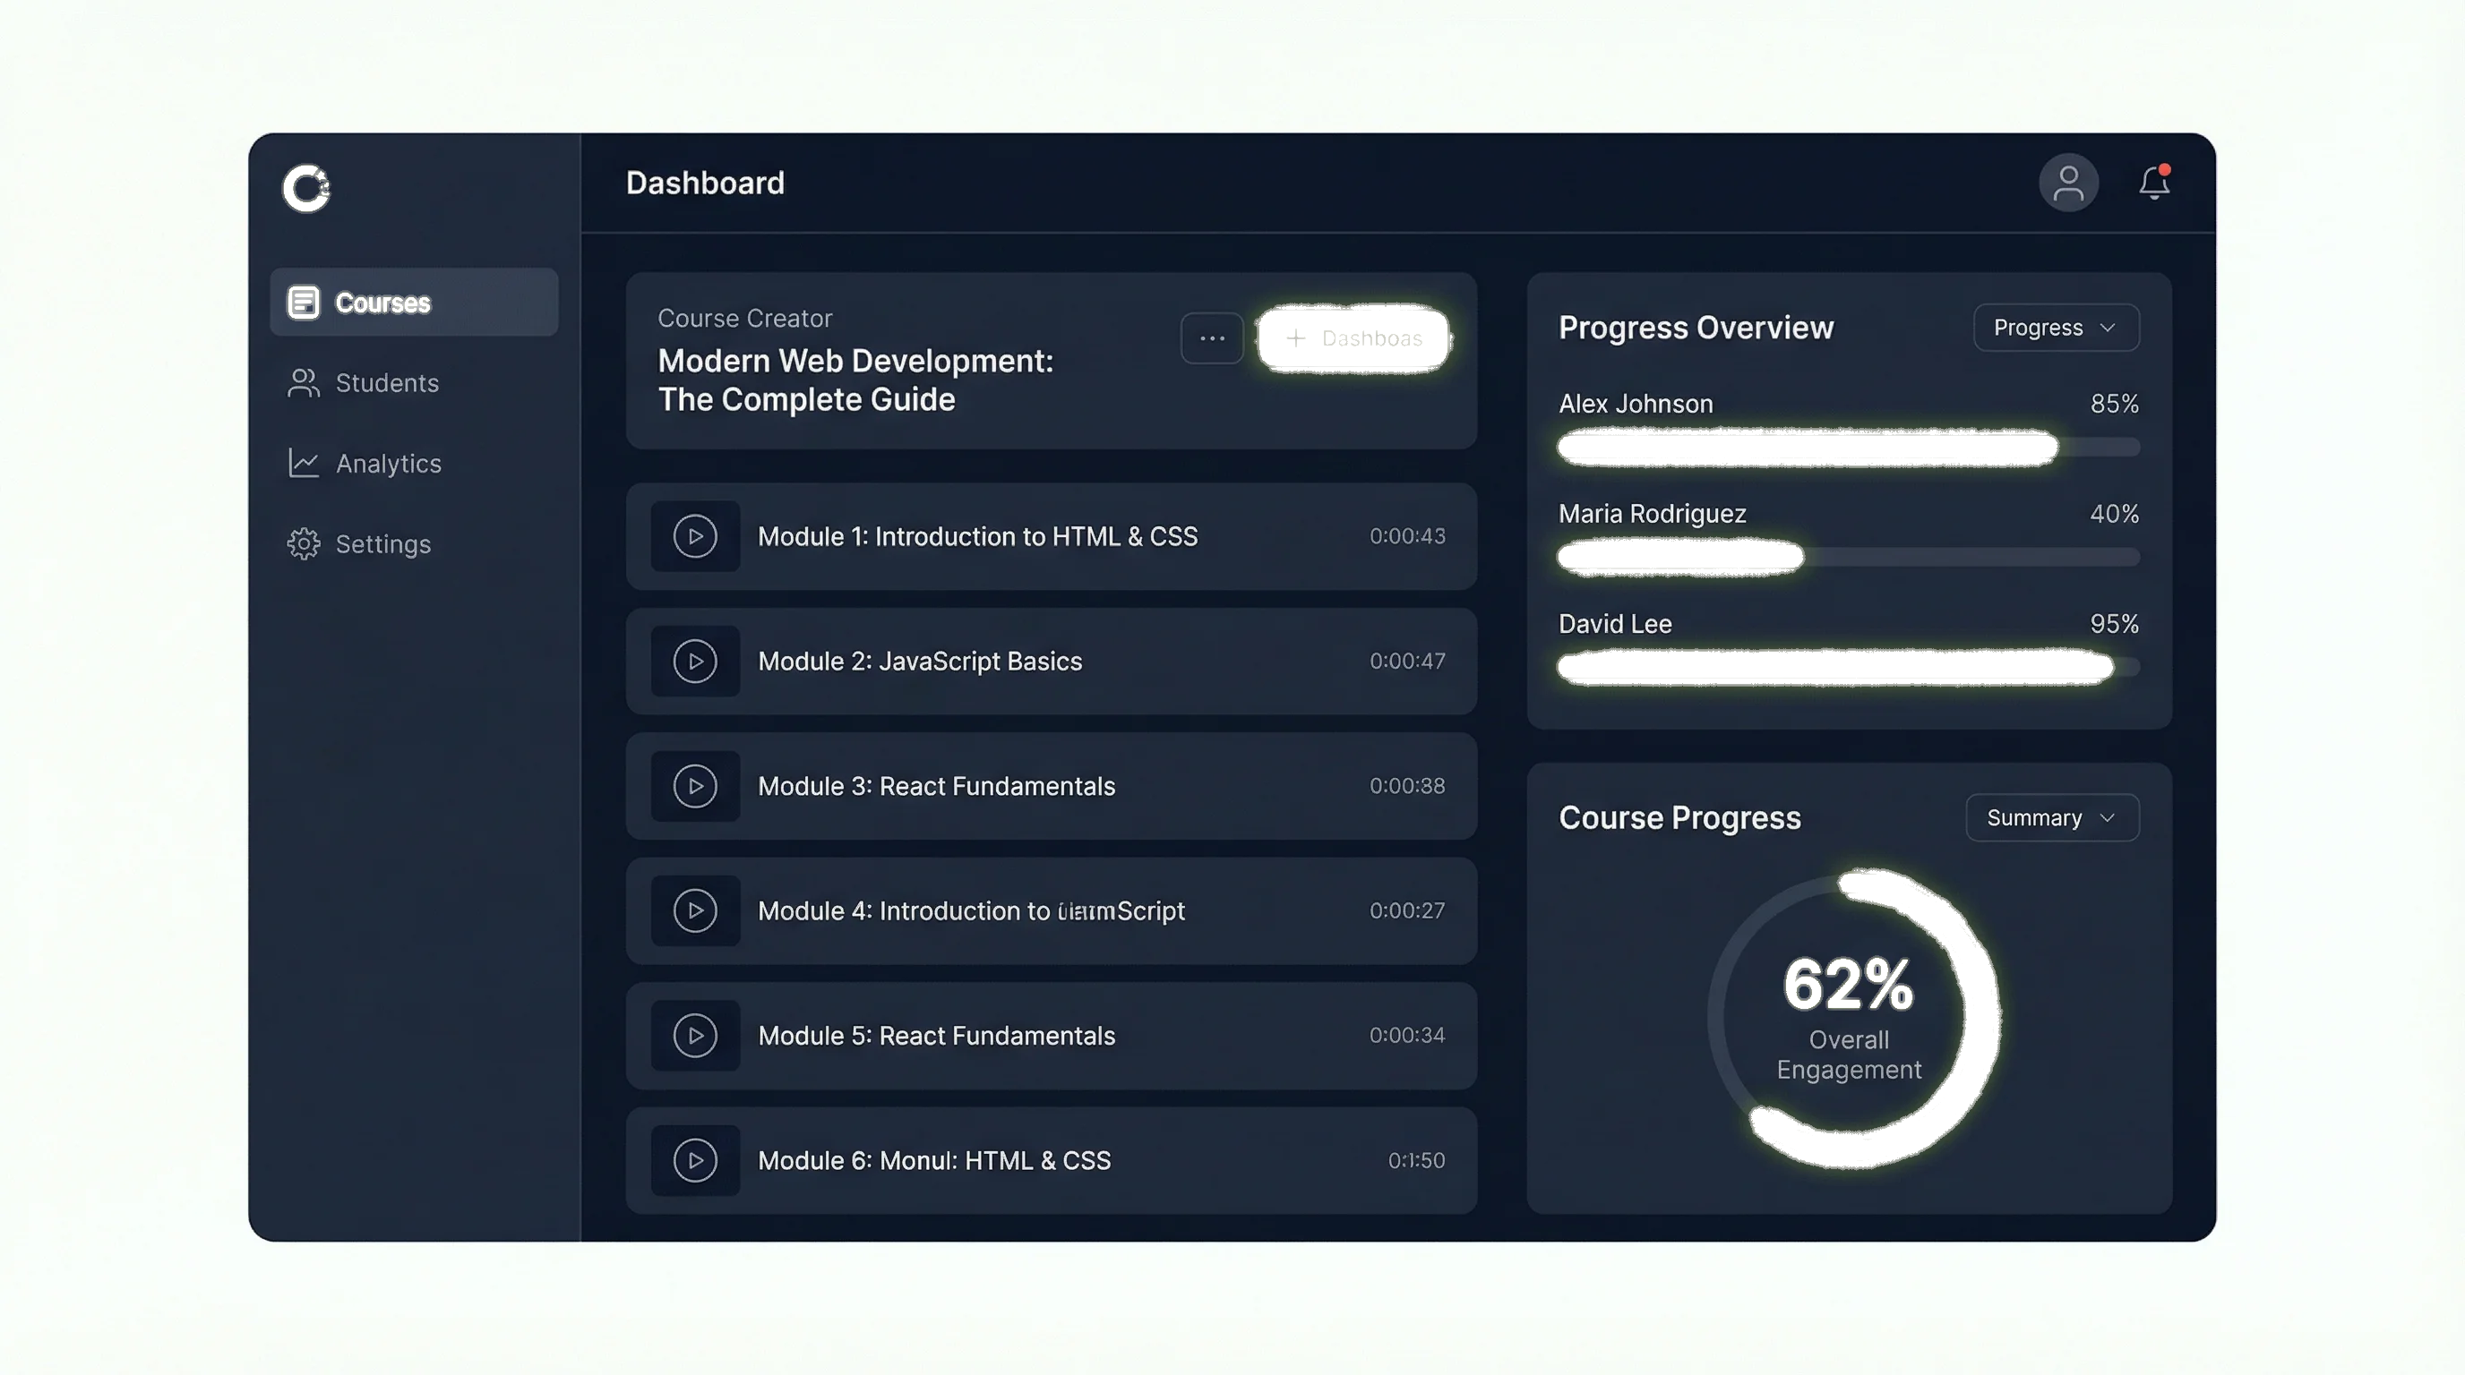2465x1375 pixels.
Task: Open Settings using the gear icon
Action: coord(303,543)
